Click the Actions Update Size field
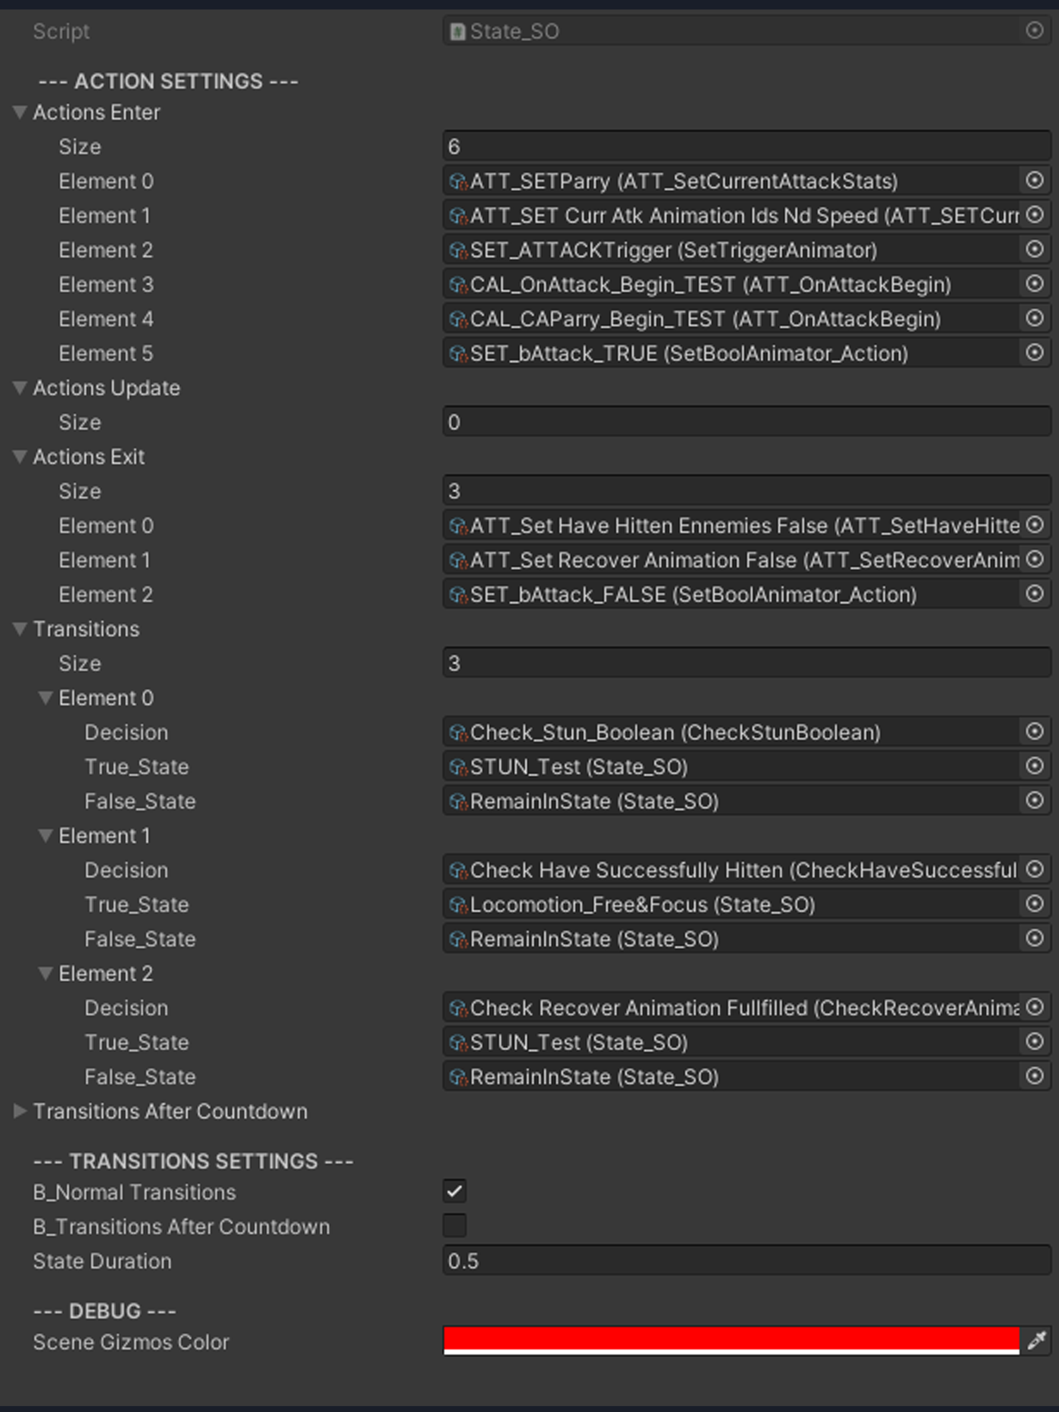1059x1412 pixels. click(746, 422)
